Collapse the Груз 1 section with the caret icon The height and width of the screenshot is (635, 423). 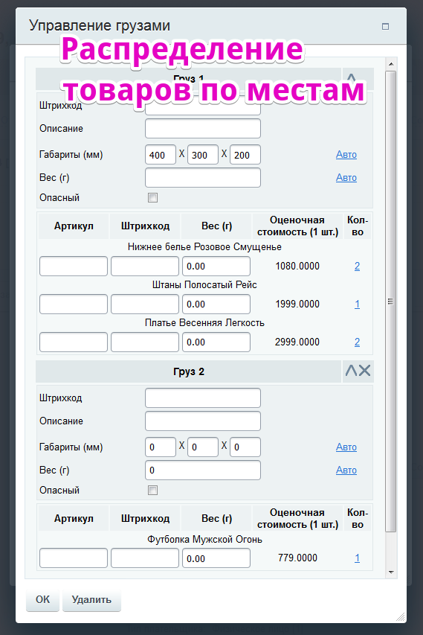(x=352, y=77)
